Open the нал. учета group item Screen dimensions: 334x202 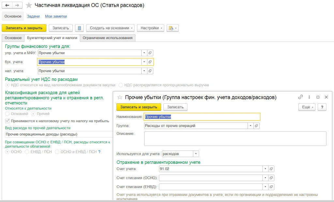[x=150, y=71]
